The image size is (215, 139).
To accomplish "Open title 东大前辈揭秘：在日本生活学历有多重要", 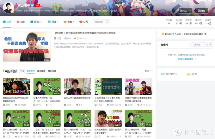I will click(x=108, y=131).
